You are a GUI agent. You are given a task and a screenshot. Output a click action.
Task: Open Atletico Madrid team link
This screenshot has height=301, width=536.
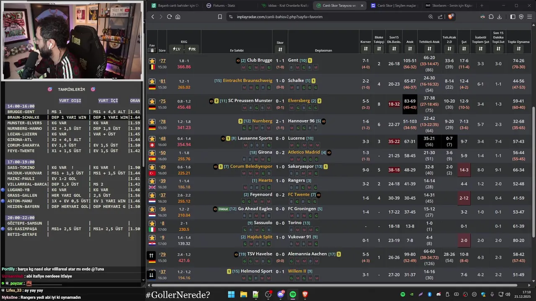pos(304,152)
